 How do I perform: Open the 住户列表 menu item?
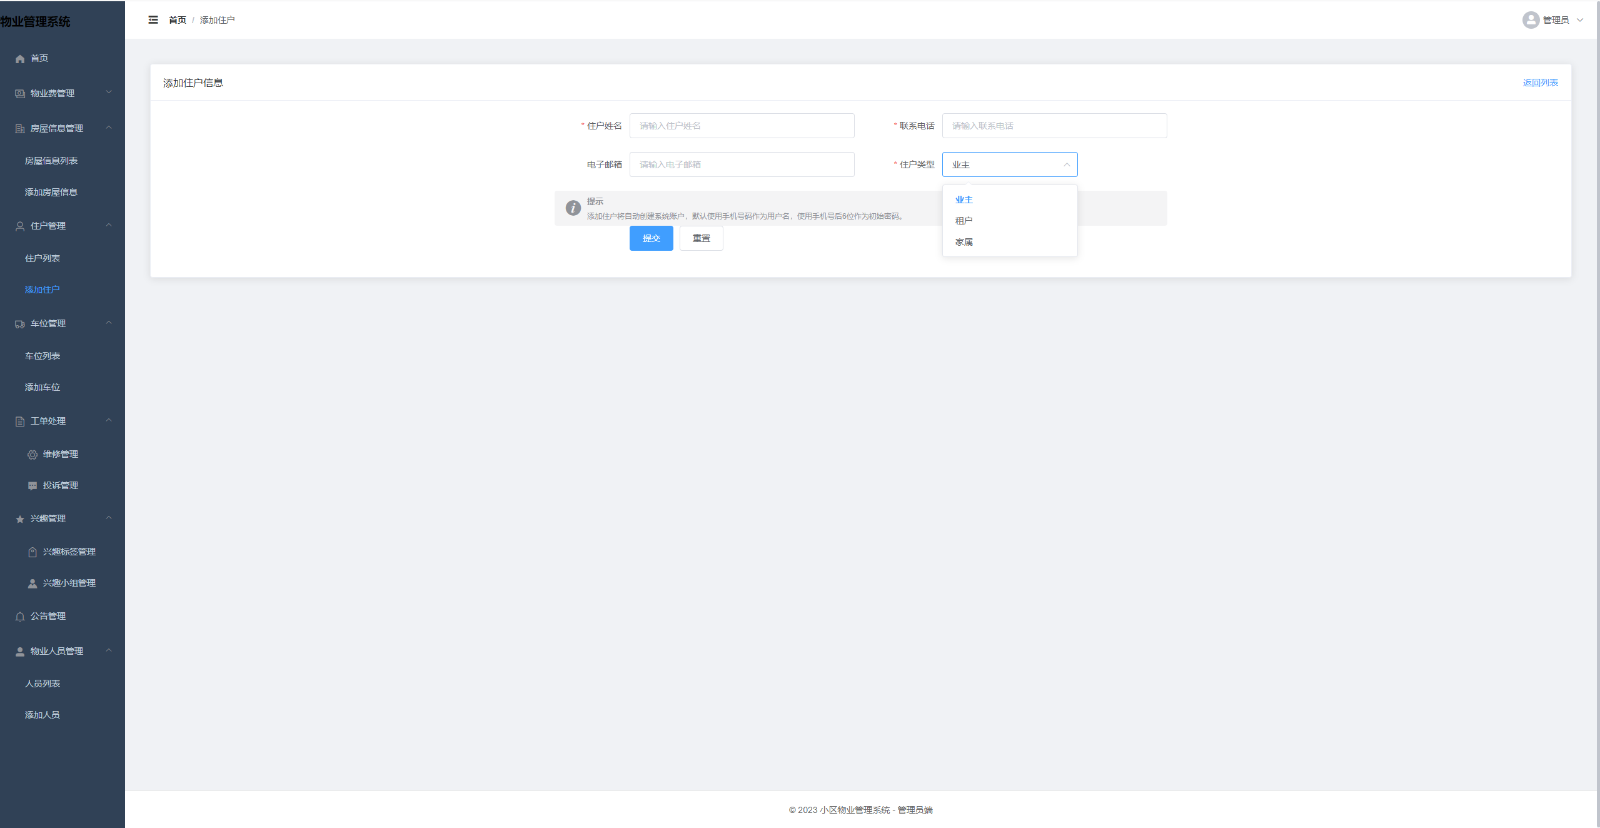[43, 258]
